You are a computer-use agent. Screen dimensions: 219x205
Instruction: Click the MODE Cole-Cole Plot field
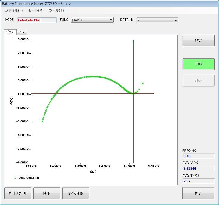[37, 20]
